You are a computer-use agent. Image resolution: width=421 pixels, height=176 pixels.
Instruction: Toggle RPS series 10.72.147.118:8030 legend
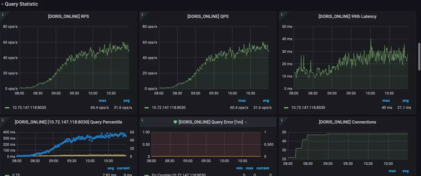pyautogui.click(x=29, y=107)
